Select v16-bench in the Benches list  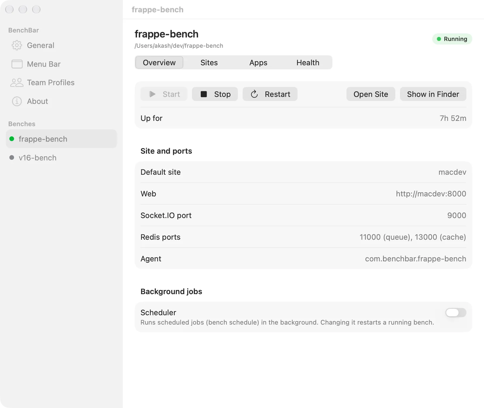click(x=61, y=157)
